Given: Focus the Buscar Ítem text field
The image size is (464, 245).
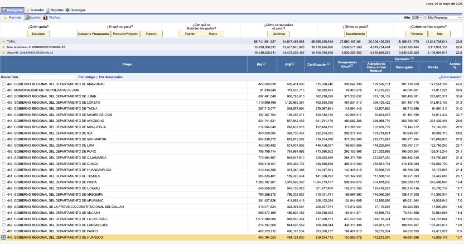Looking at the screenshot, I should click(x=48, y=77).
